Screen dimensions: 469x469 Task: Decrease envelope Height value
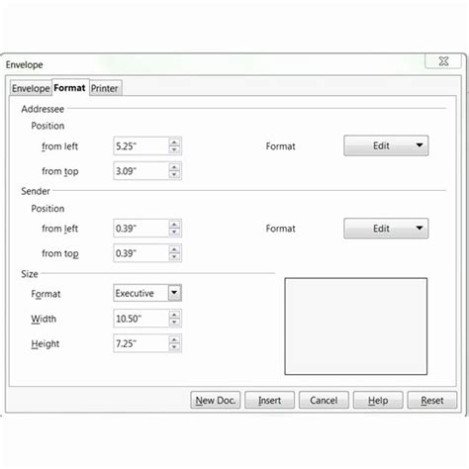tap(174, 347)
